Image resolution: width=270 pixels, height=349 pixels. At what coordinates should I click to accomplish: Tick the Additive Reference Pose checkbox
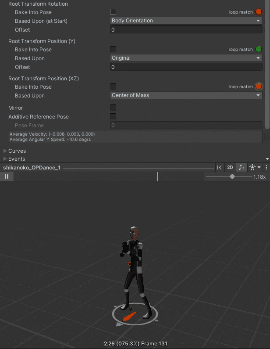coord(113,116)
